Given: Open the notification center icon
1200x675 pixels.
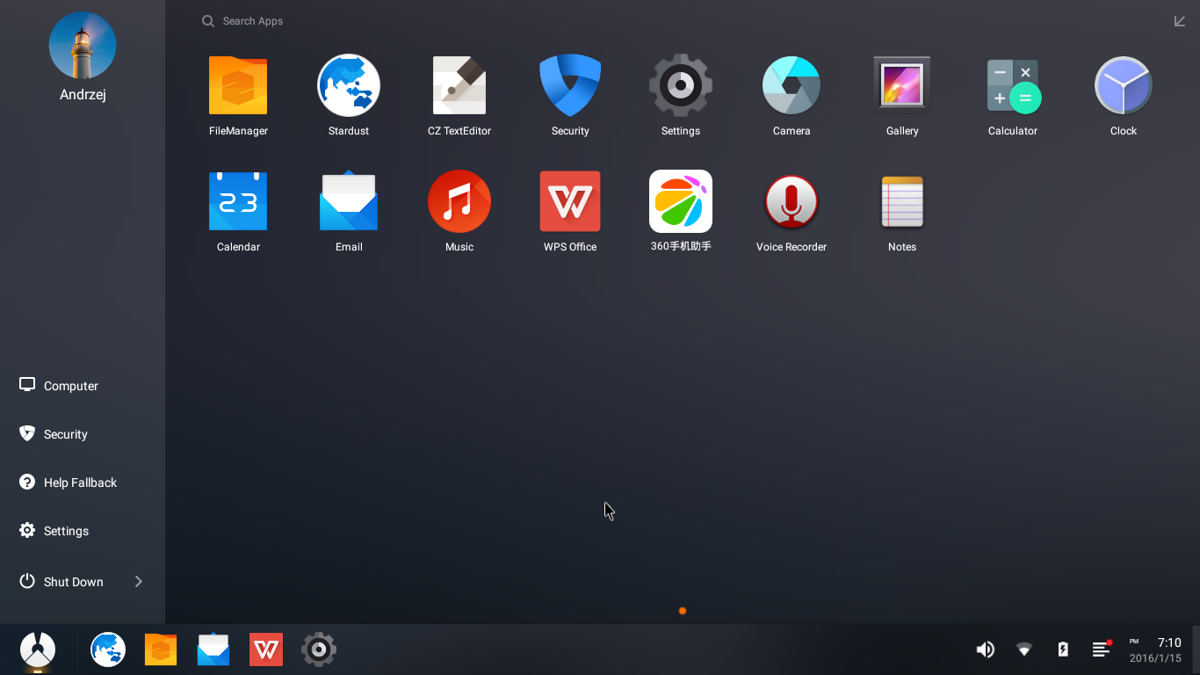Looking at the screenshot, I should pyautogui.click(x=1102, y=649).
